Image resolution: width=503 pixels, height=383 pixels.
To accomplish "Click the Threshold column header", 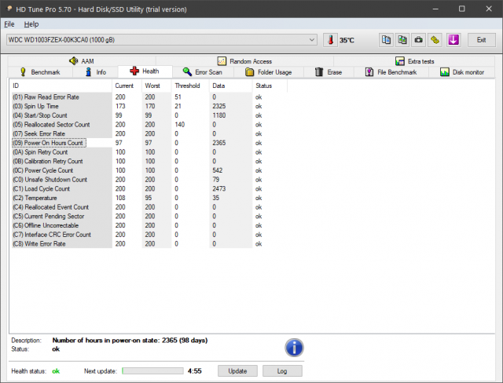I will pyautogui.click(x=187, y=85).
